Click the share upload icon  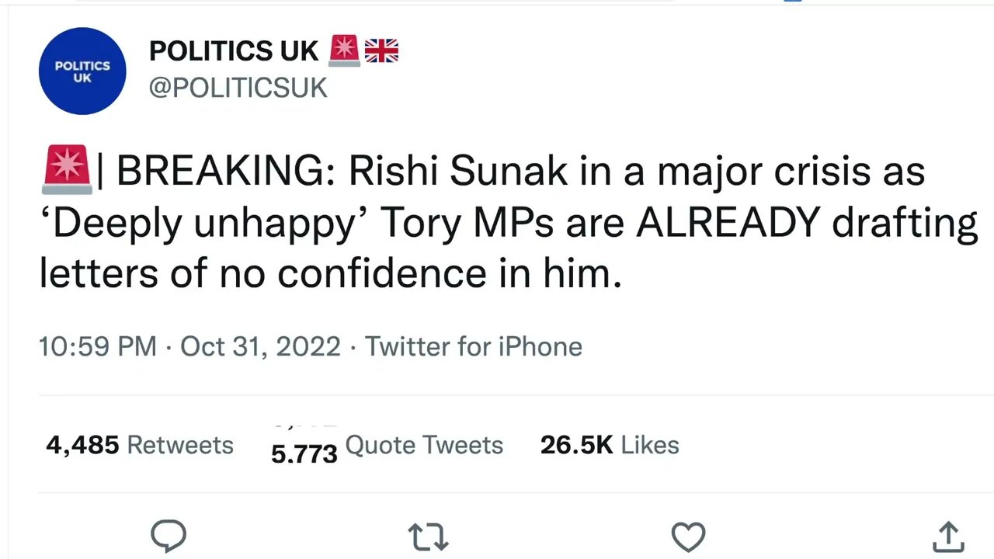[948, 536]
